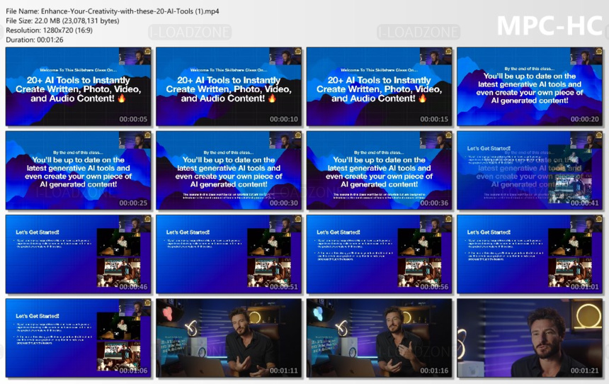The image size is (609, 384).
Task: Select the presenter frame timestamped 00:01:16
Action: point(379,338)
